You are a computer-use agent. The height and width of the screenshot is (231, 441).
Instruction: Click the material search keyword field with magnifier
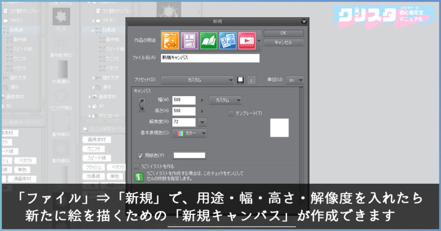pyautogui.click(x=103, y=129)
